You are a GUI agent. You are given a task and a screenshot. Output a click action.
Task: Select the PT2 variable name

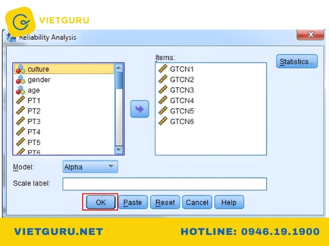tap(34, 111)
